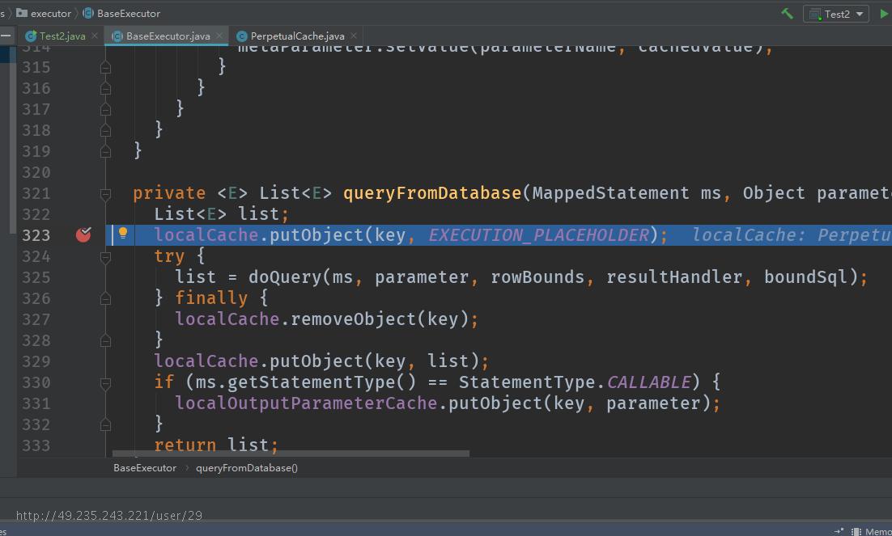Click line number 322 in the gutter

coord(36,214)
